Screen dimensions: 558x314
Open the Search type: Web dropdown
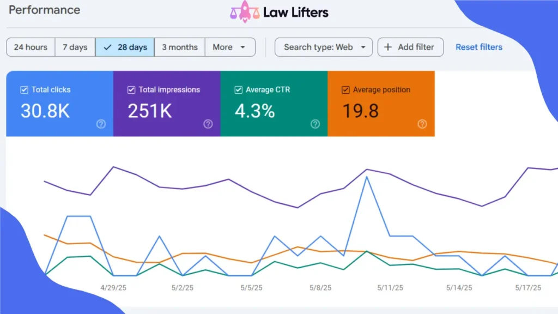[324, 47]
